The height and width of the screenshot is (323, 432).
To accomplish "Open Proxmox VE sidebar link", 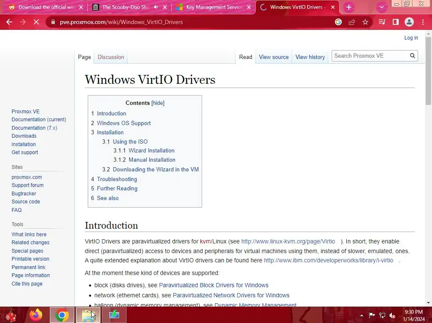I will 26,112.
